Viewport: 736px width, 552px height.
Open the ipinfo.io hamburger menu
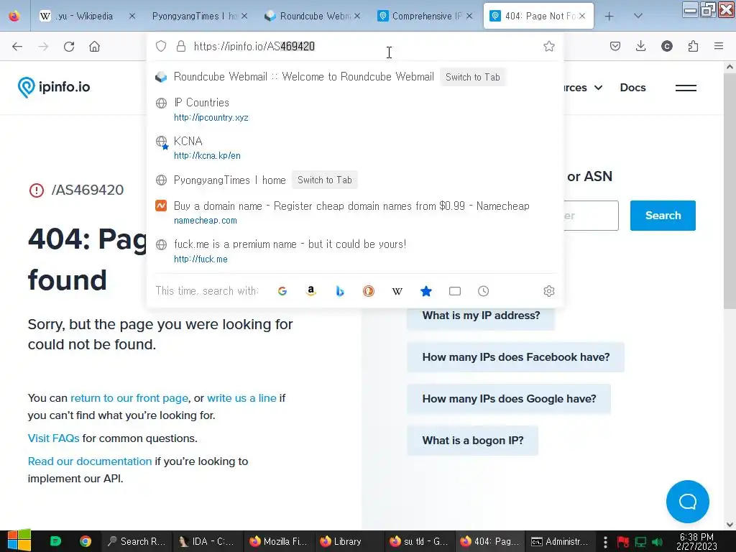click(686, 88)
